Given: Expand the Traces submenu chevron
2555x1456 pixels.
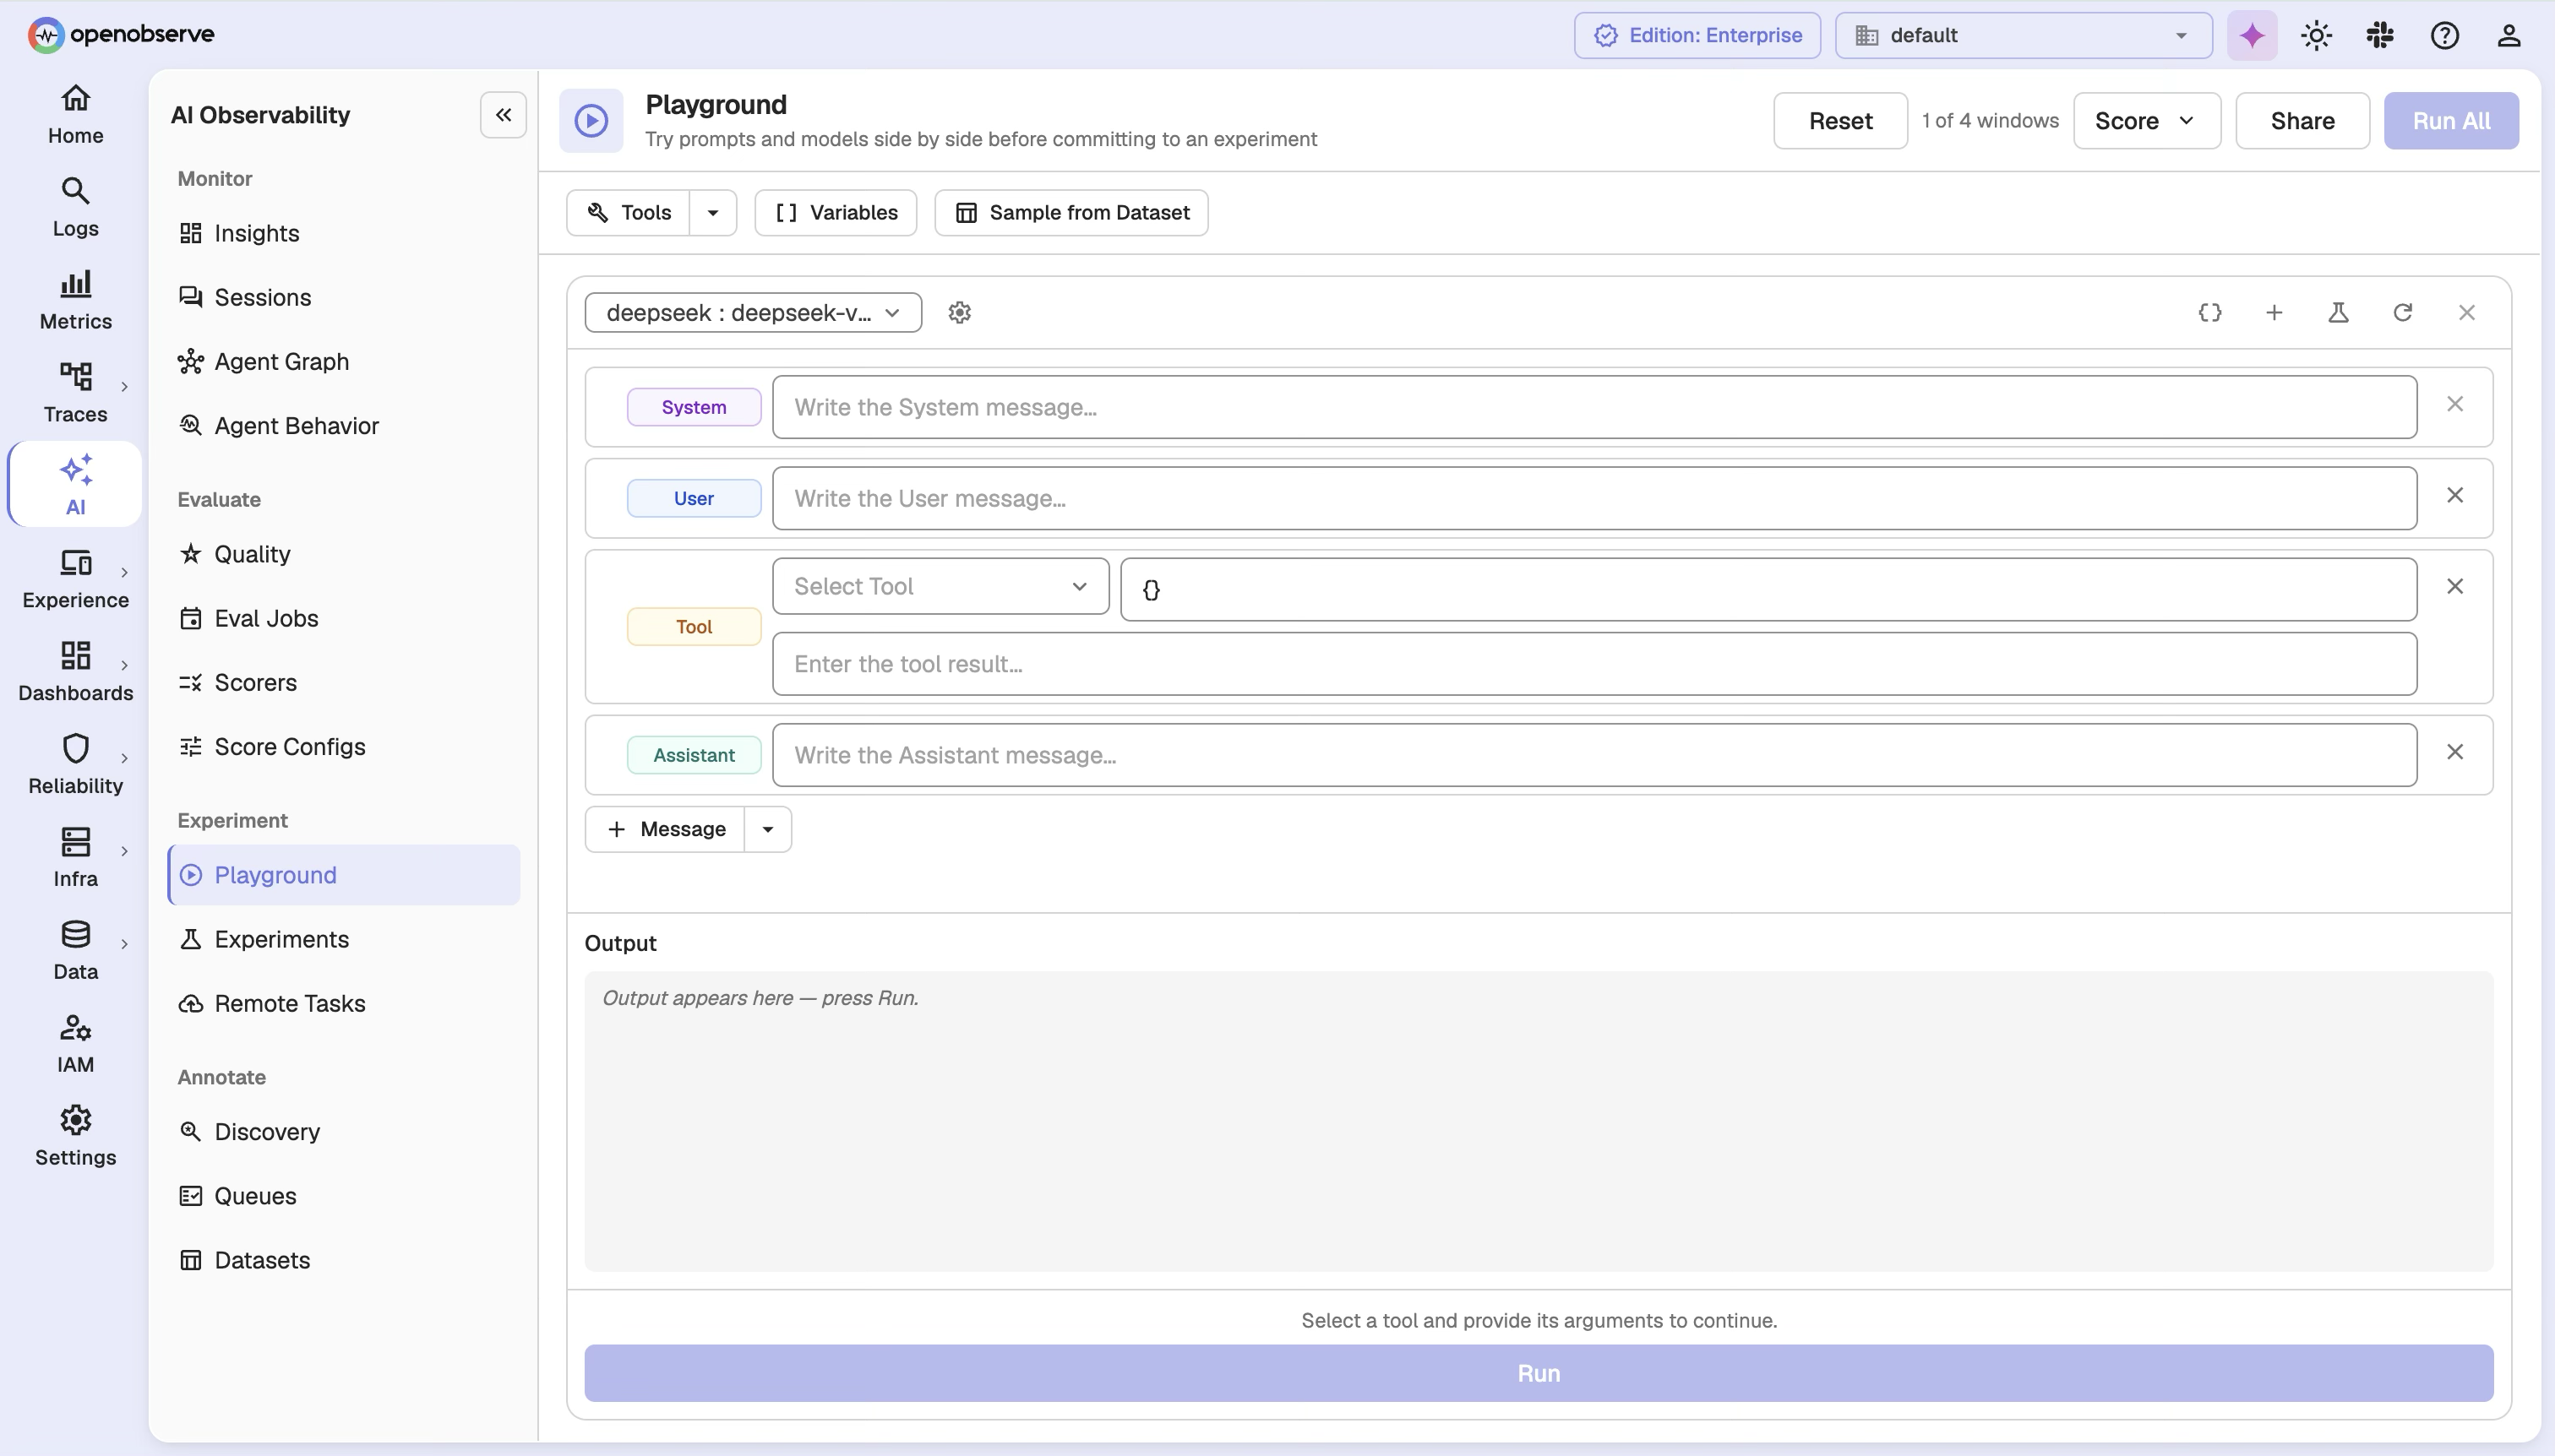Looking at the screenshot, I should click(x=124, y=386).
